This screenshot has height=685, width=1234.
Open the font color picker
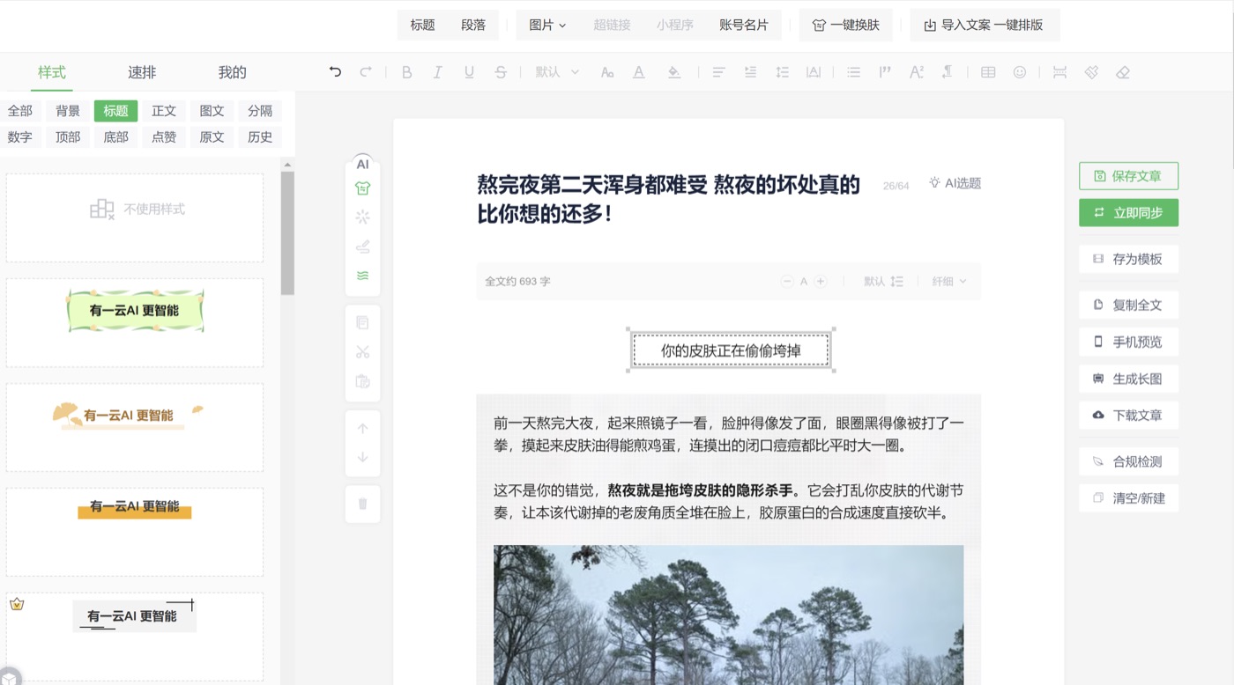(x=639, y=72)
